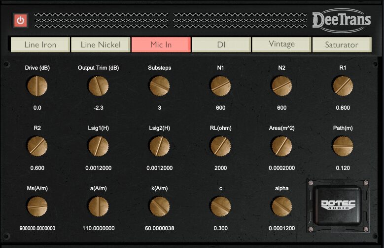384x248 pixels.
Task: Click the Path(m) knob
Action: click(343, 147)
